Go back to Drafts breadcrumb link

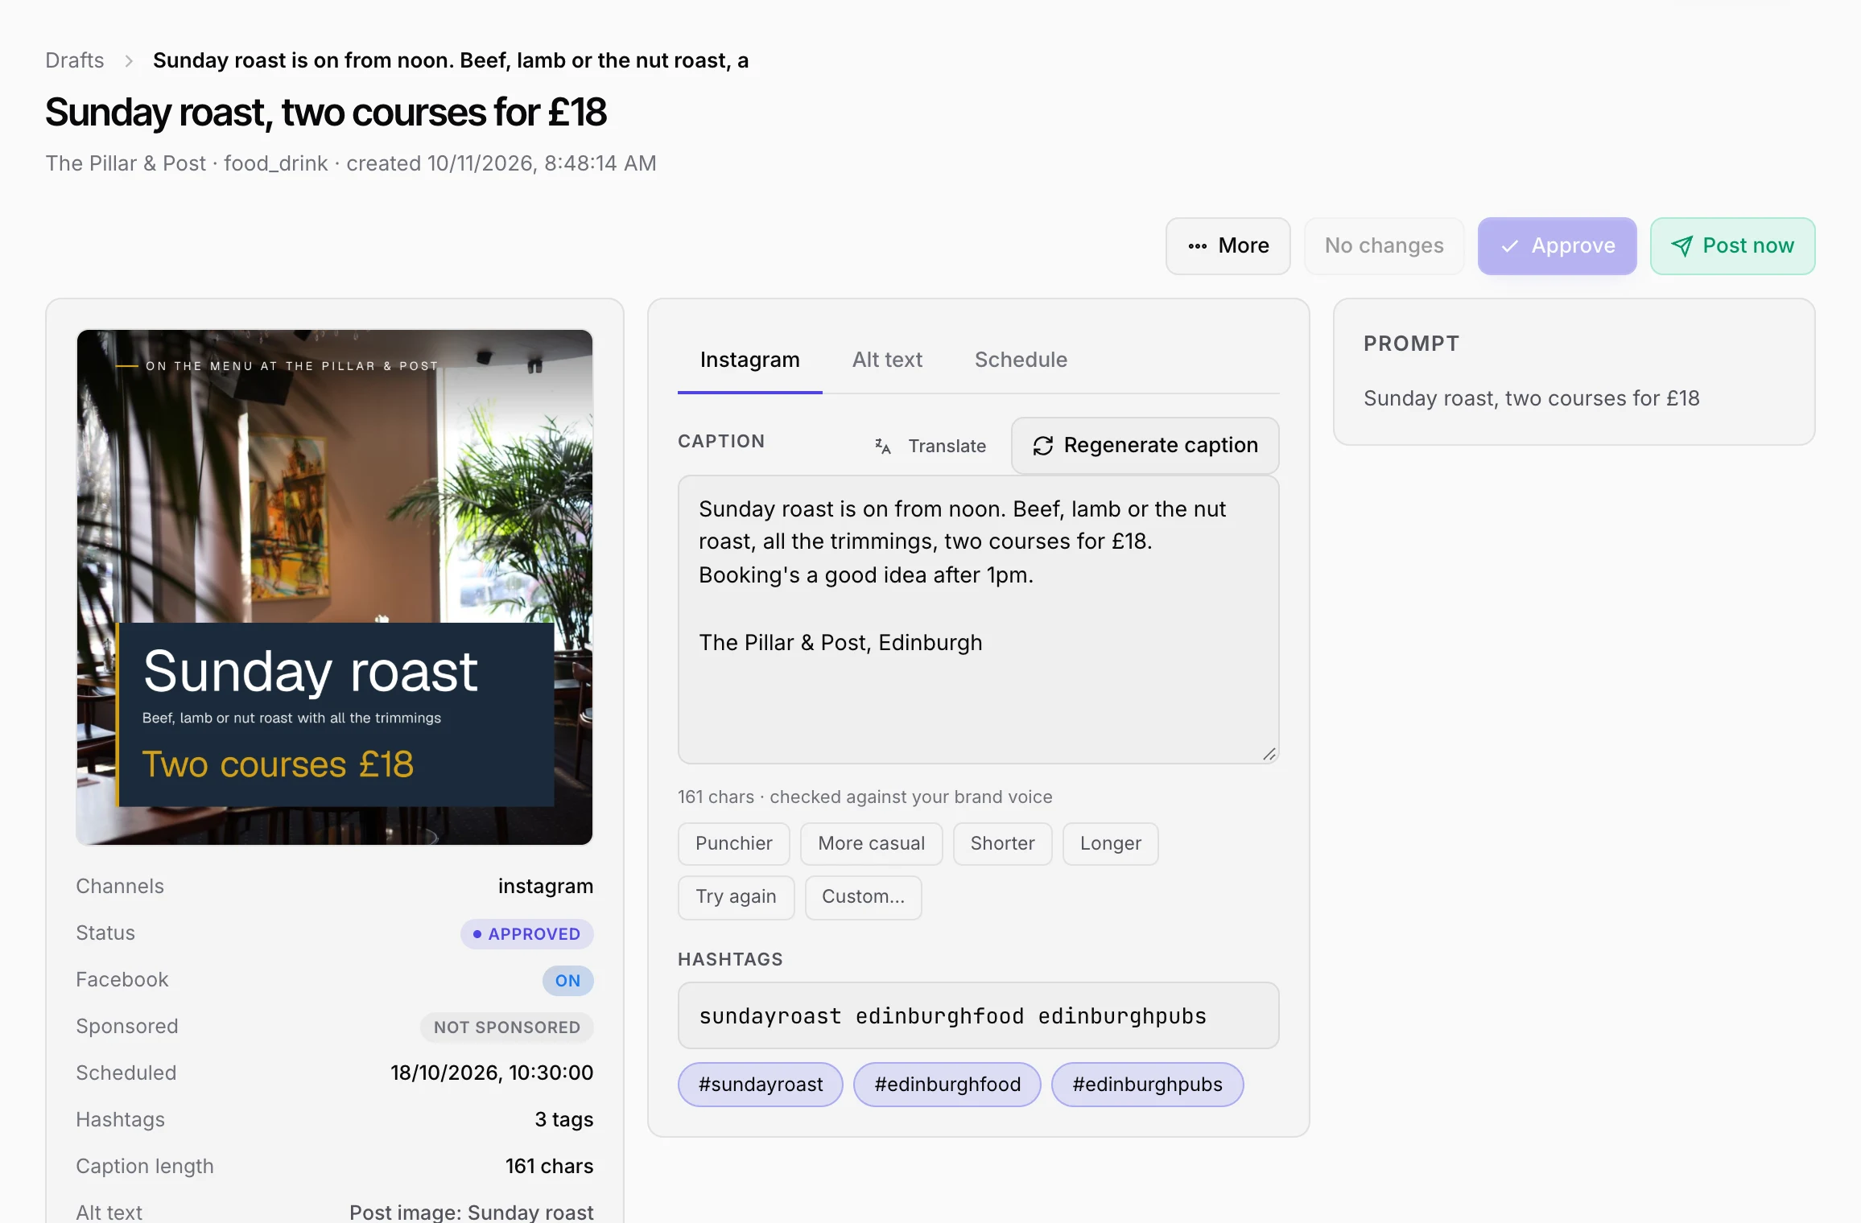75,61
